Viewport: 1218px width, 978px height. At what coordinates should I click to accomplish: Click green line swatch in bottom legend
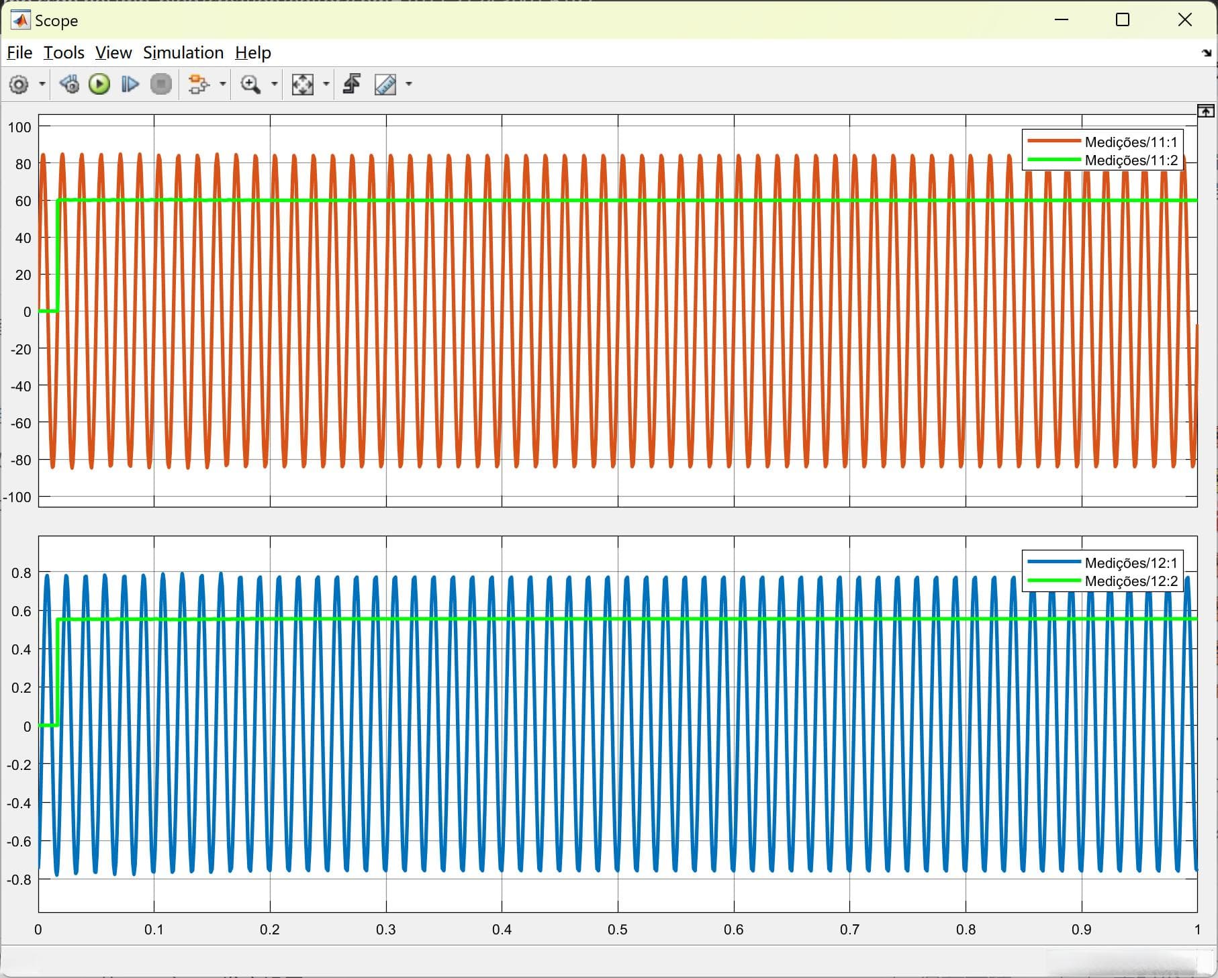click(x=1054, y=581)
